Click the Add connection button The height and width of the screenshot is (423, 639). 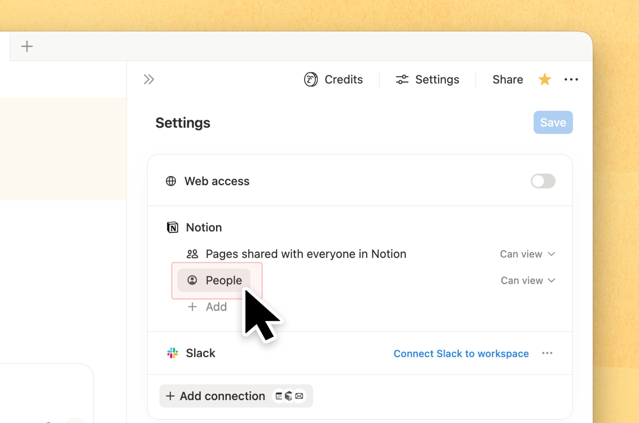[236, 396]
